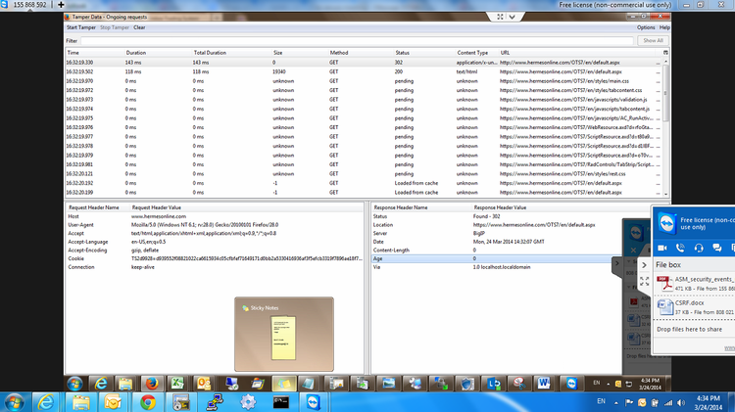Collapse the File box panel arrow
This screenshot has width=735, height=412.
[x=645, y=265]
